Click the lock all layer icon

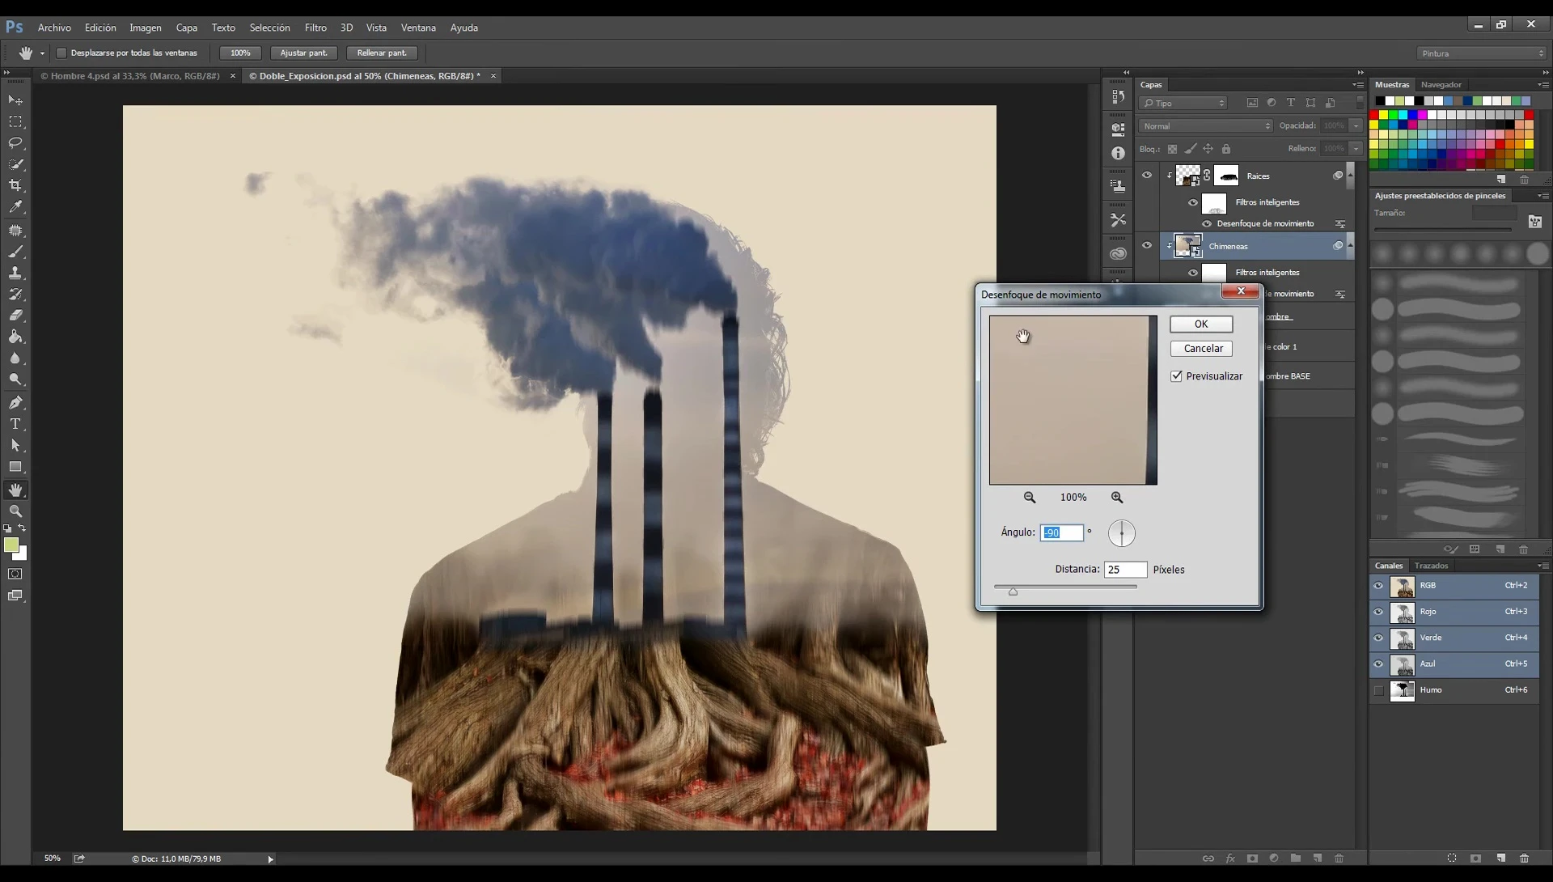[1226, 149]
